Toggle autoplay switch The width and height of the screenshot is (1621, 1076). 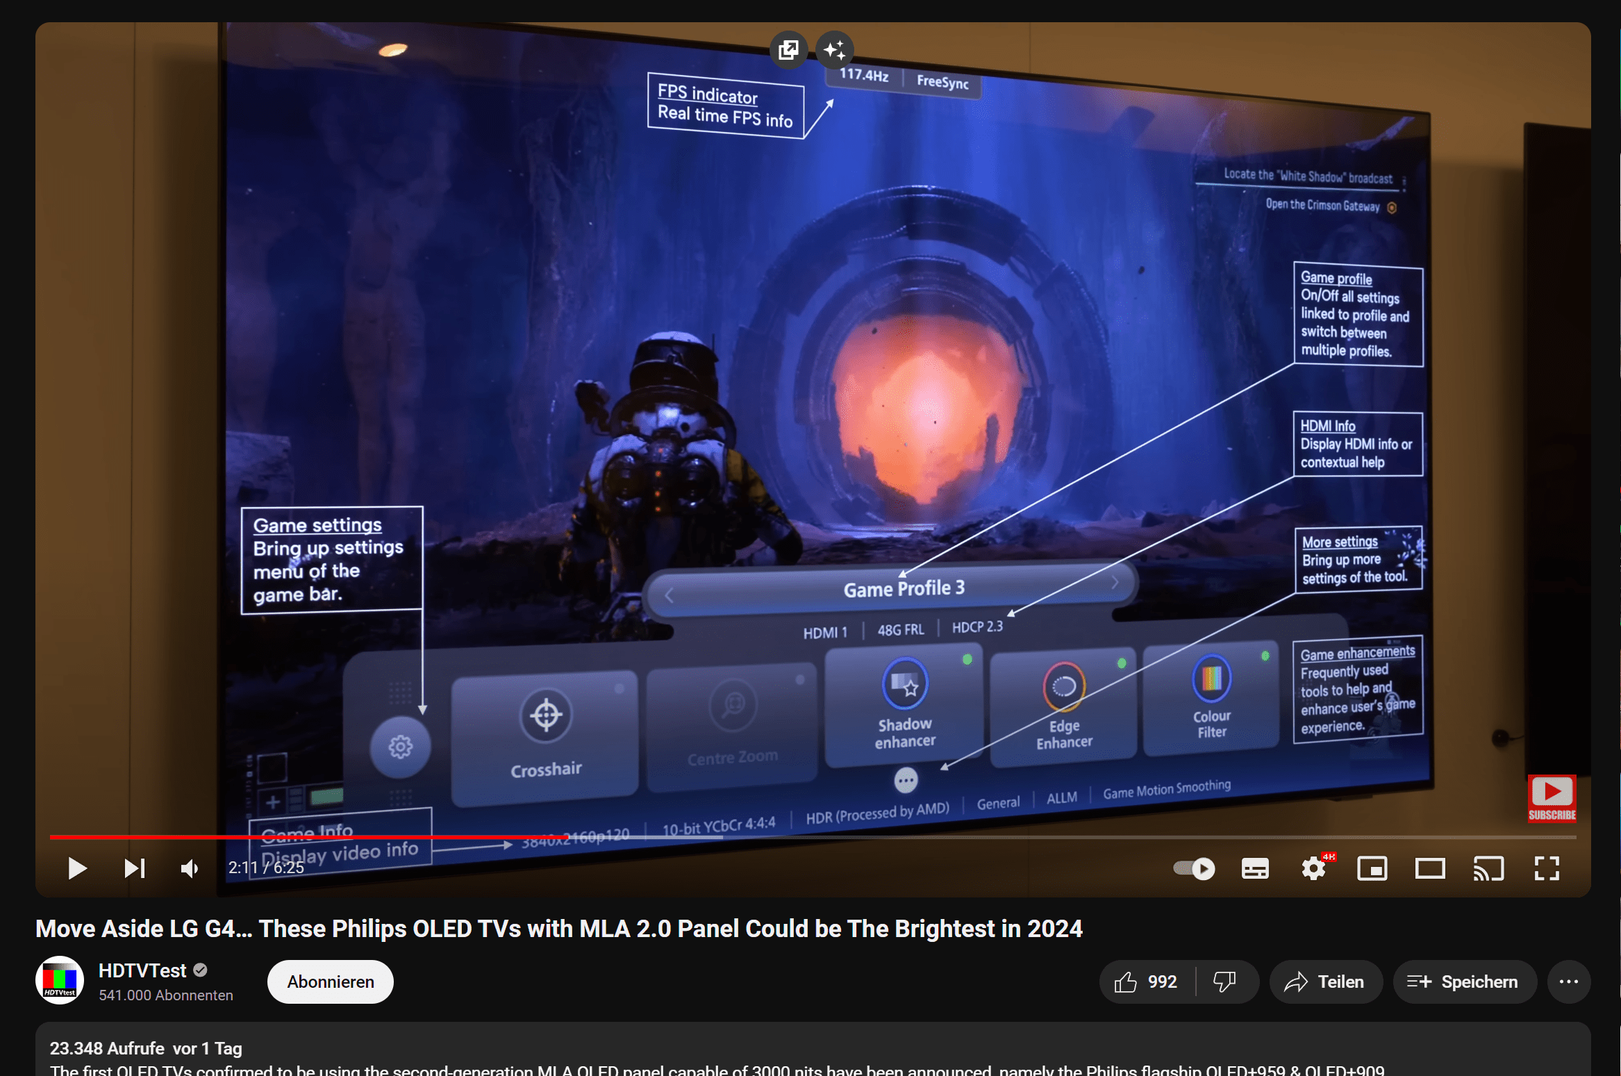(x=1195, y=868)
